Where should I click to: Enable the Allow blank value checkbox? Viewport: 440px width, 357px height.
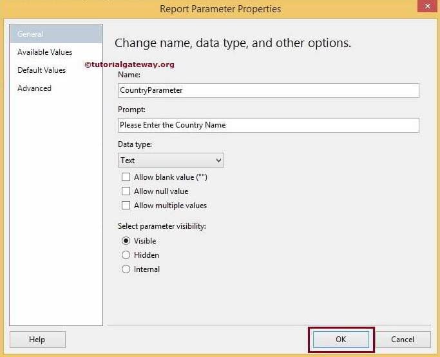[126, 177]
